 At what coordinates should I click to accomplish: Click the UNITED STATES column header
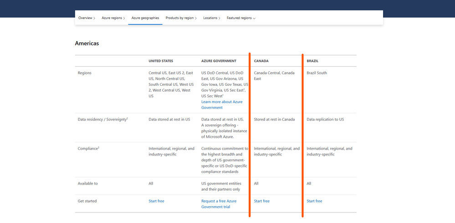161,61
